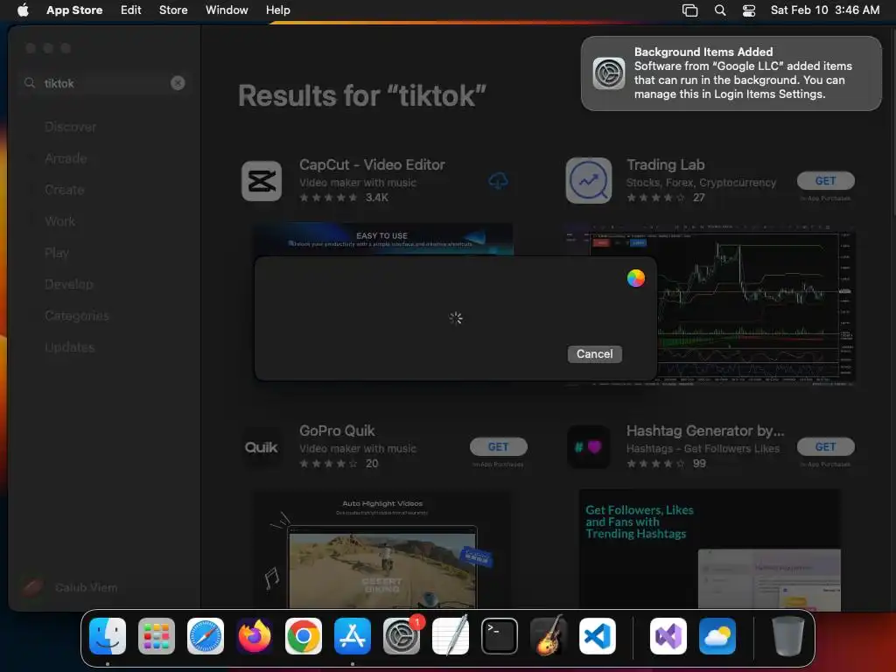The height and width of the screenshot is (672, 896).
Task: Open Updates in the sidebar
Action: point(70,346)
